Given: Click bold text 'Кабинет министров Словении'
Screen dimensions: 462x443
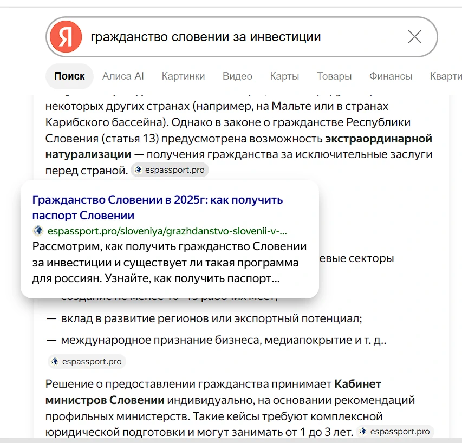Looking at the screenshot, I should point(213,392).
